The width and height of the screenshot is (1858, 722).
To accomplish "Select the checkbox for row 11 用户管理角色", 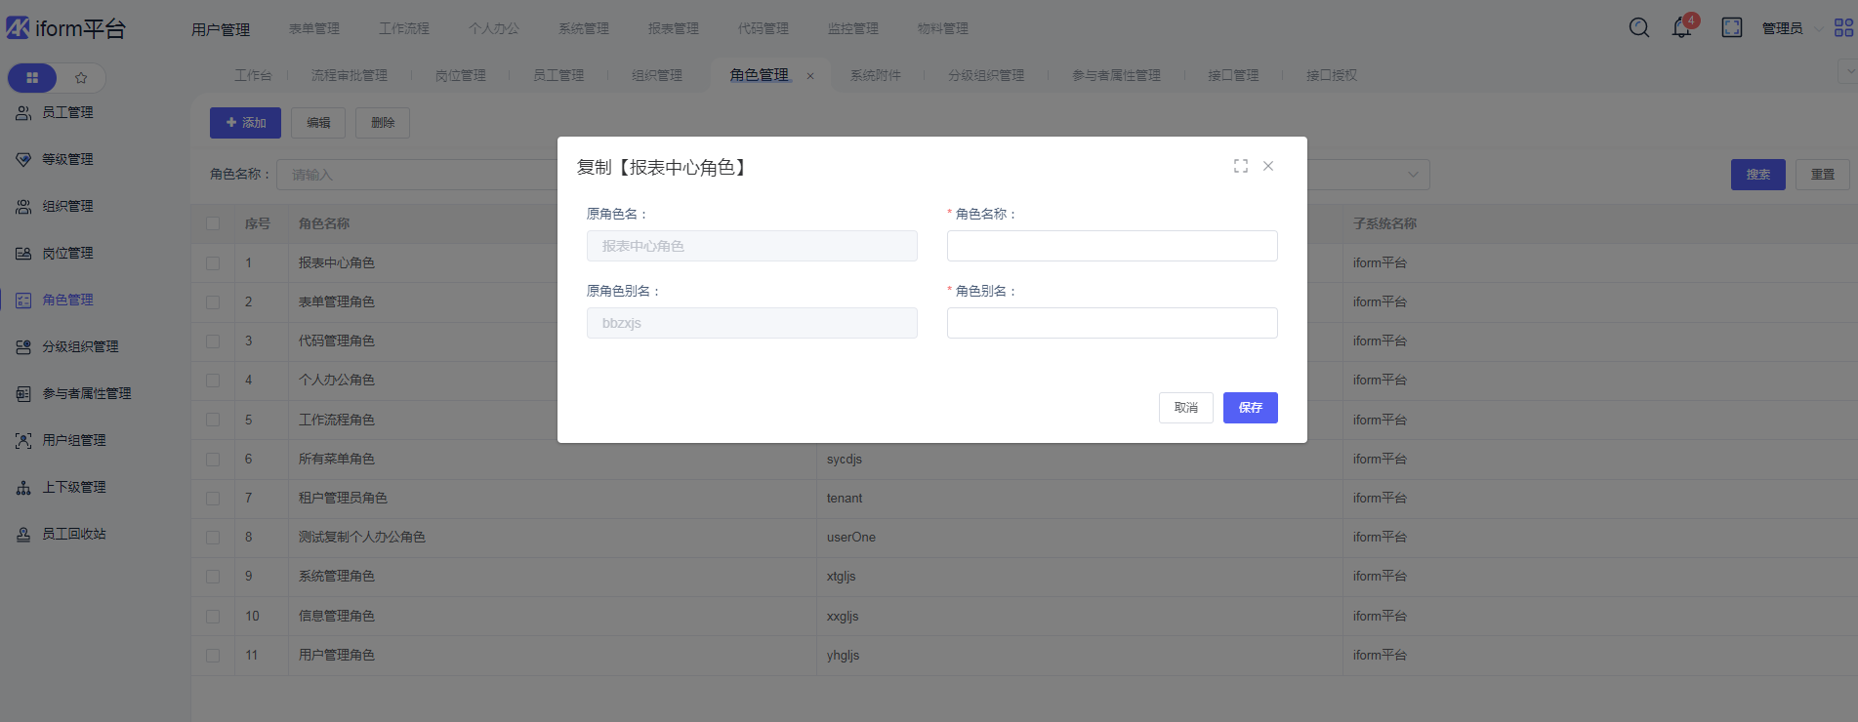I will (x=213, y=656).
